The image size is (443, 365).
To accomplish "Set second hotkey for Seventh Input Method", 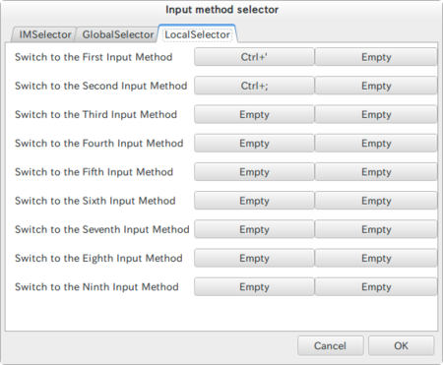I will (x=376, y=229).
